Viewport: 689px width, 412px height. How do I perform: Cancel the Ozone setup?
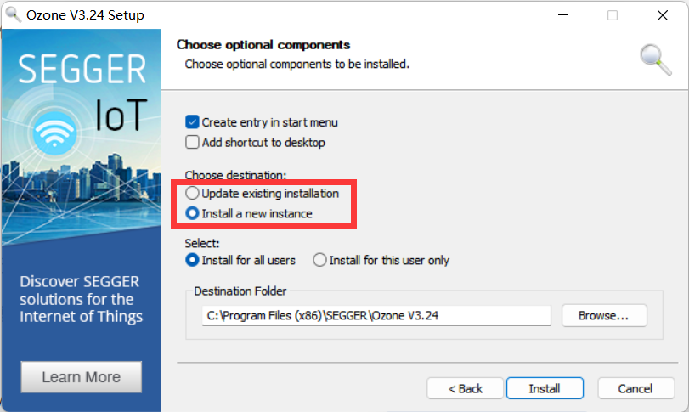pos(635,388)
